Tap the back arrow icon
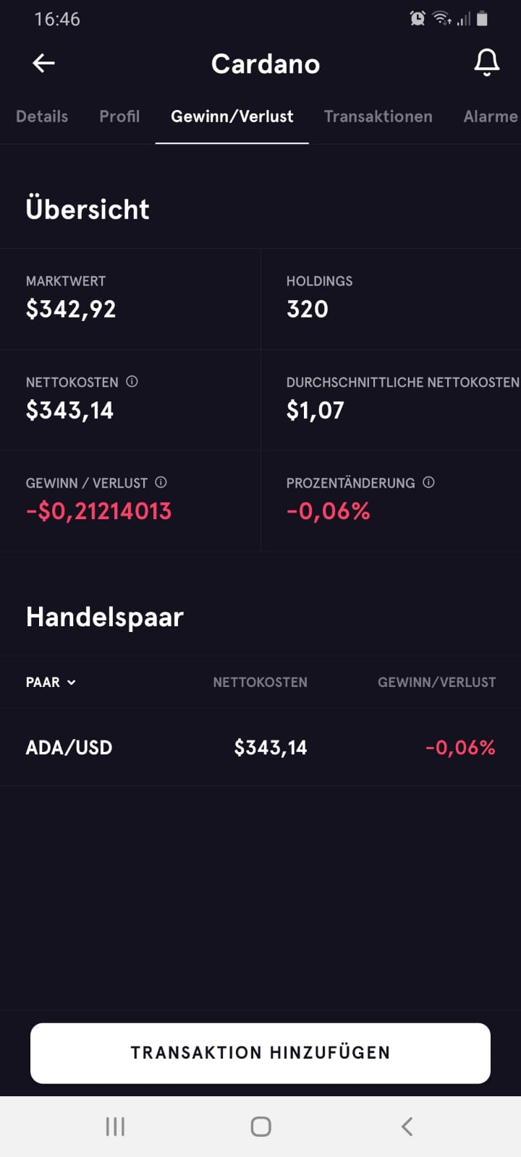The image size is (521, 1157). [43, 64]
